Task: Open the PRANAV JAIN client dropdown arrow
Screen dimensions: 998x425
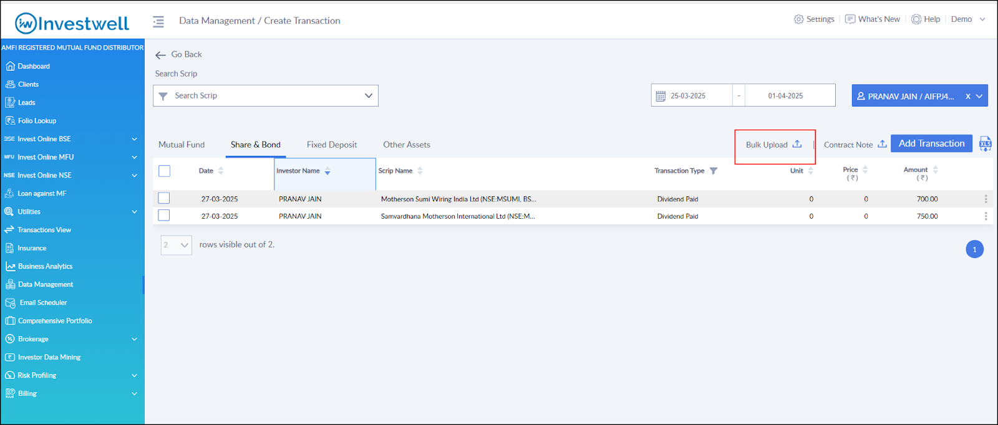Action: click(x=979, y=97)
